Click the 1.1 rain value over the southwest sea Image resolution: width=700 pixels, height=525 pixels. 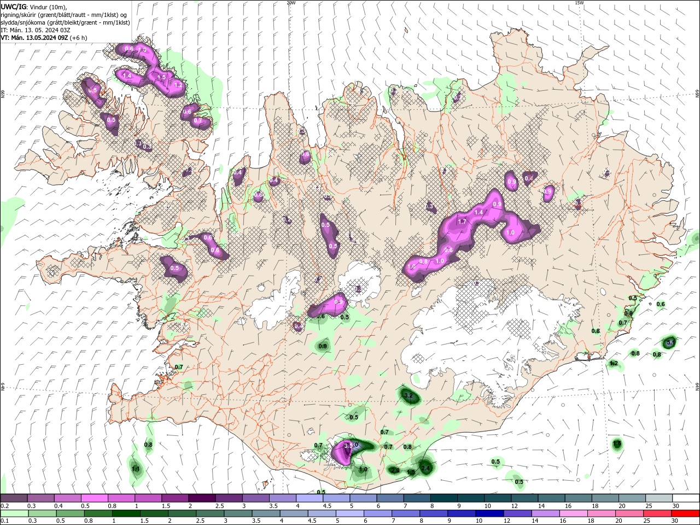click(136, 469)
